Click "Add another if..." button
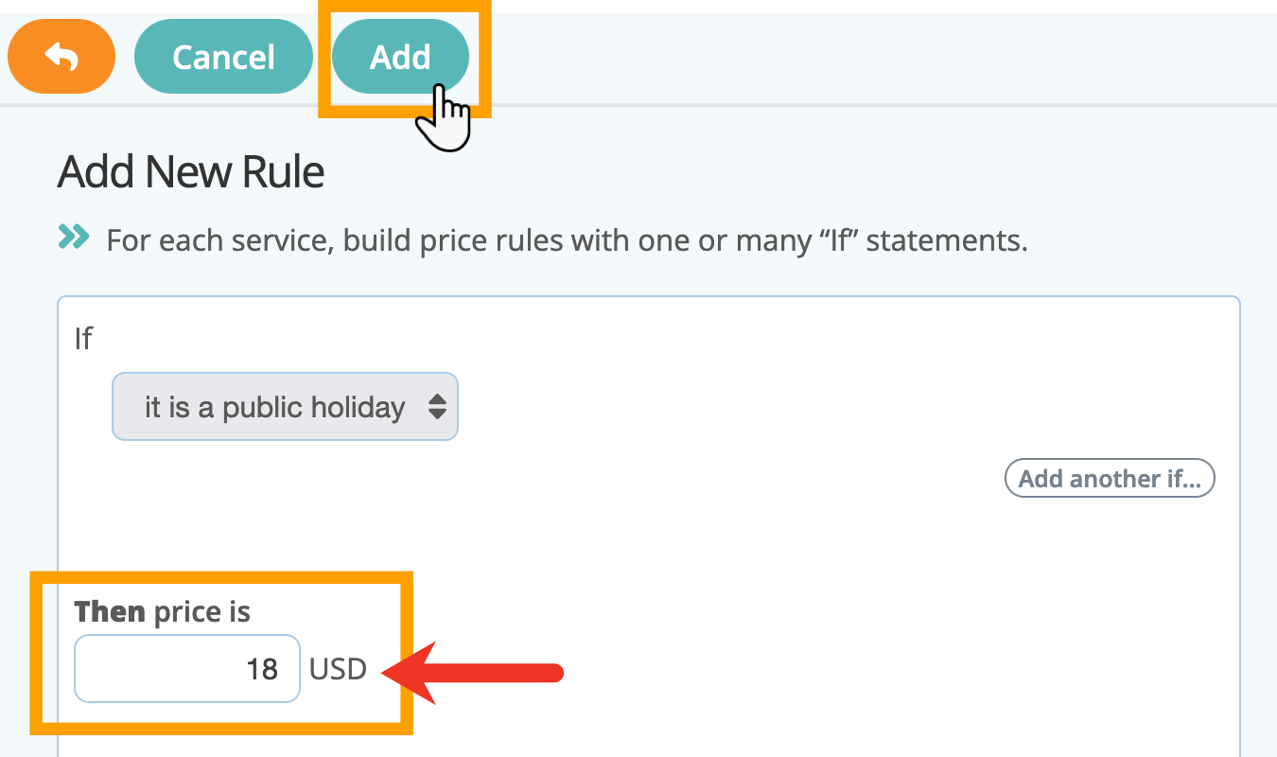This screenshot has width=1277, height=757. [x=1110, y=479]
